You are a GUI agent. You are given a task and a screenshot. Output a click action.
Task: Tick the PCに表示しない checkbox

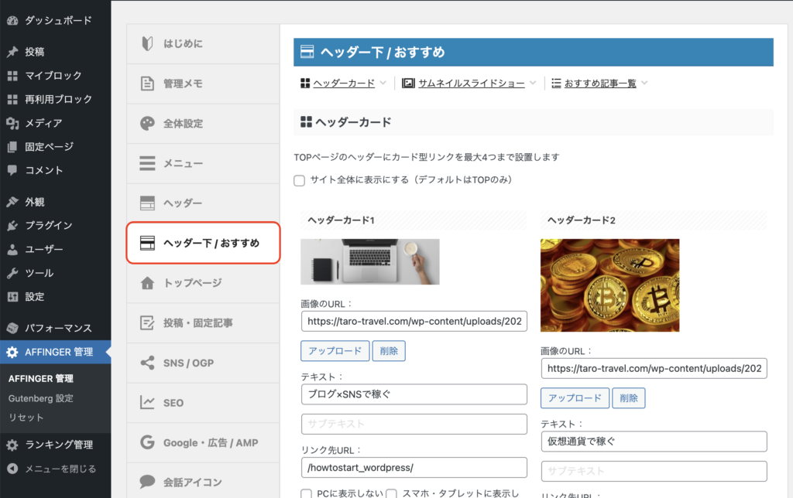pos(306,493)
